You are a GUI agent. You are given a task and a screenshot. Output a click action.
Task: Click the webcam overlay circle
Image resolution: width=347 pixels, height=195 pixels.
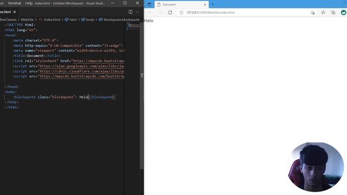coord(316,167)
